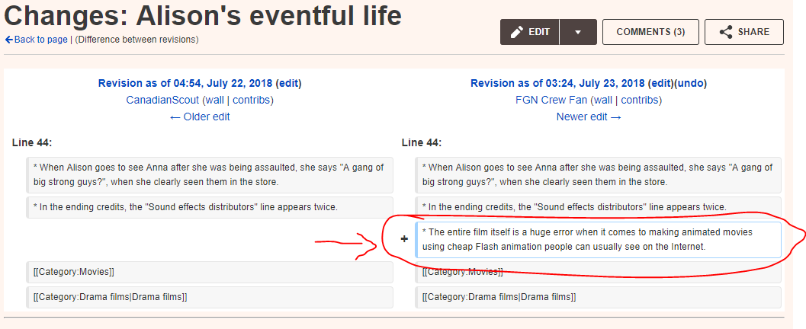Open Revision as of 04:54, July 22, 2018
This screenshot has height=329, width=806.
click(x=185, y=83)
